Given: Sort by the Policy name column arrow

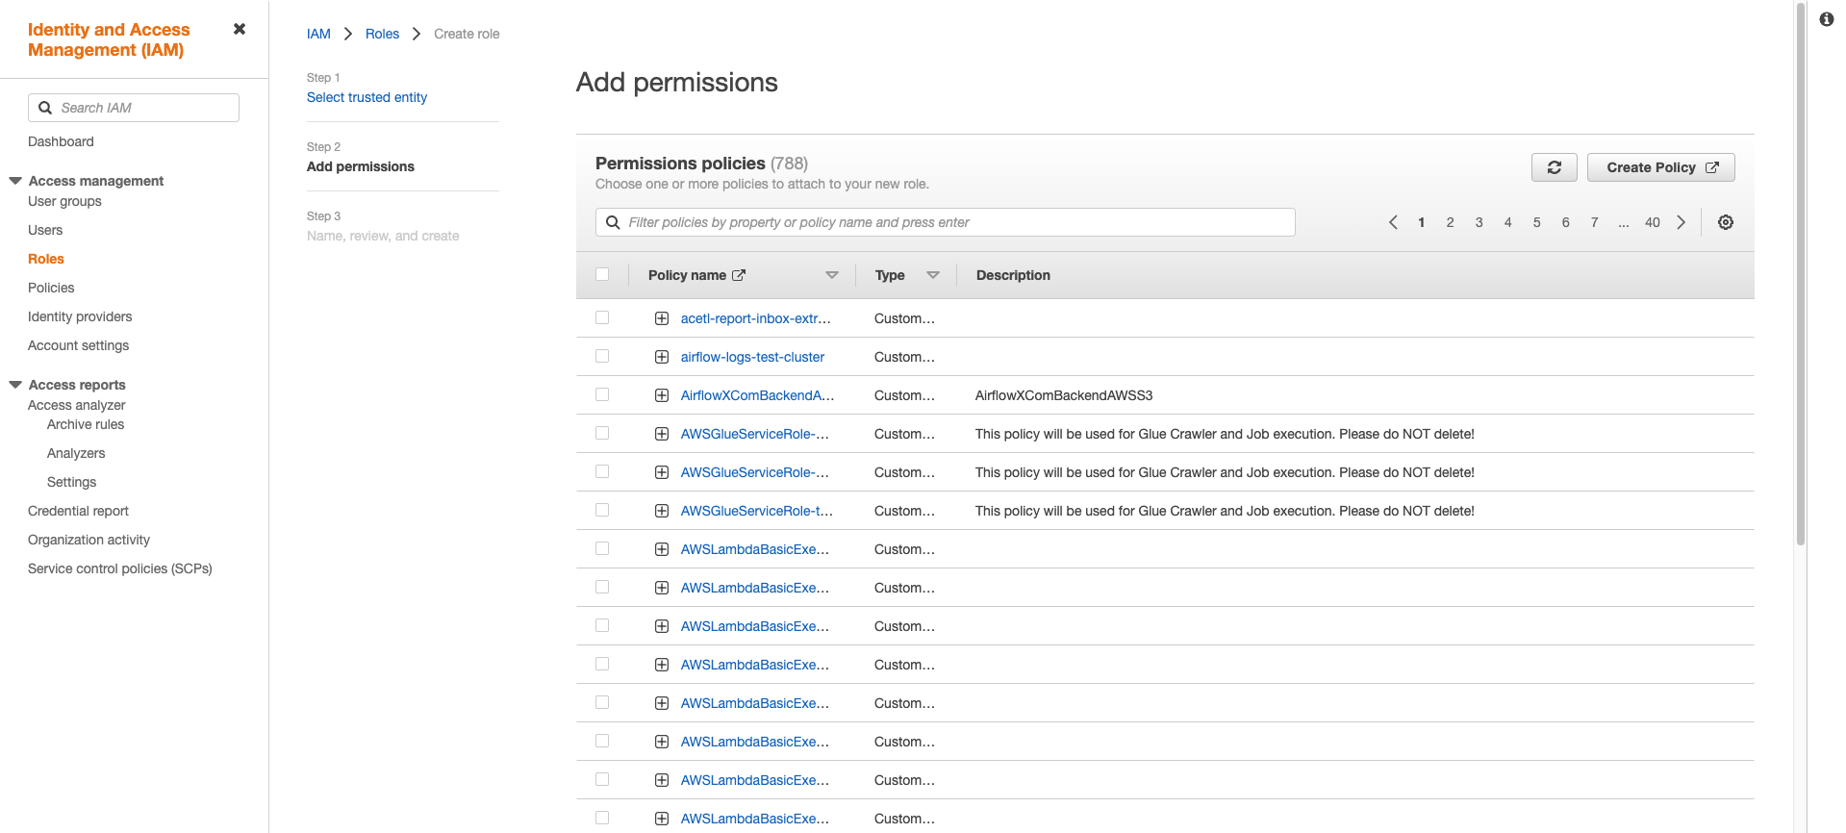Looking at the screenshot, I should click(832, 275).
